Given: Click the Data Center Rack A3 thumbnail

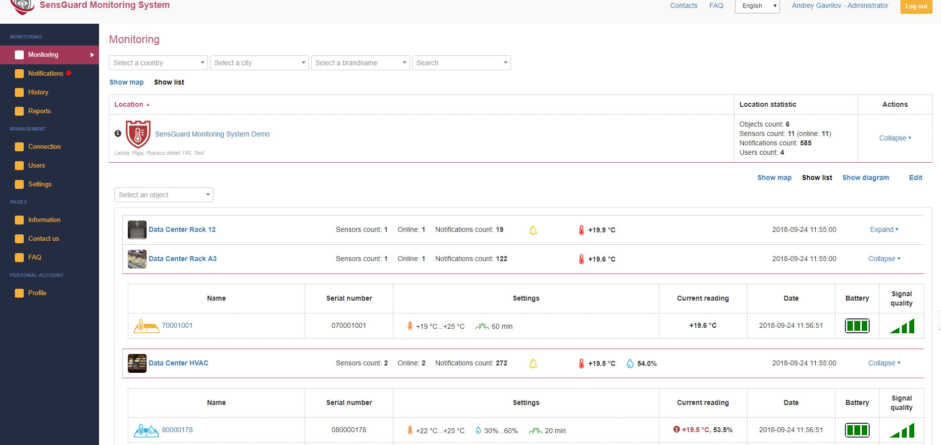Looking at the screenshot, I should coord(137,259).
